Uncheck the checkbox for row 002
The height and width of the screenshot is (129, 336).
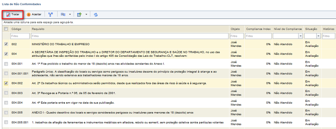point(6,44)
